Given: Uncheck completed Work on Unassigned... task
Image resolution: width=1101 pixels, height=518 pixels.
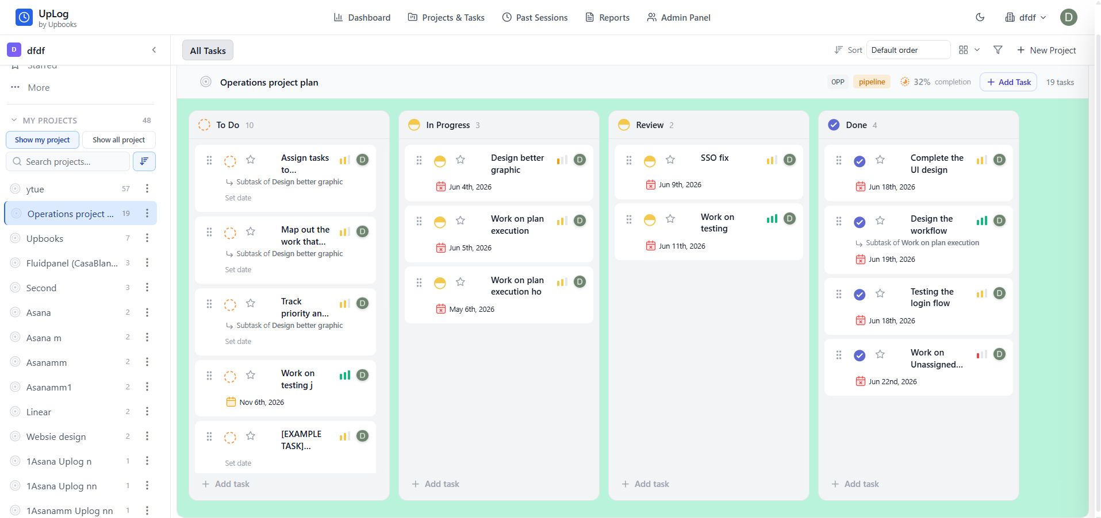Looking at the screenshot, I should click(860, 355).
